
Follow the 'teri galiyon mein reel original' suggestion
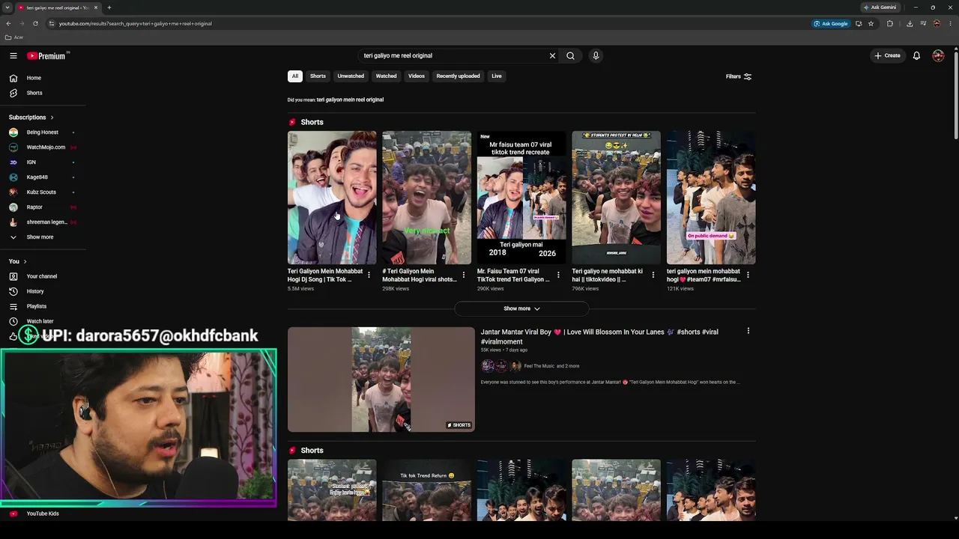[350, 100]
